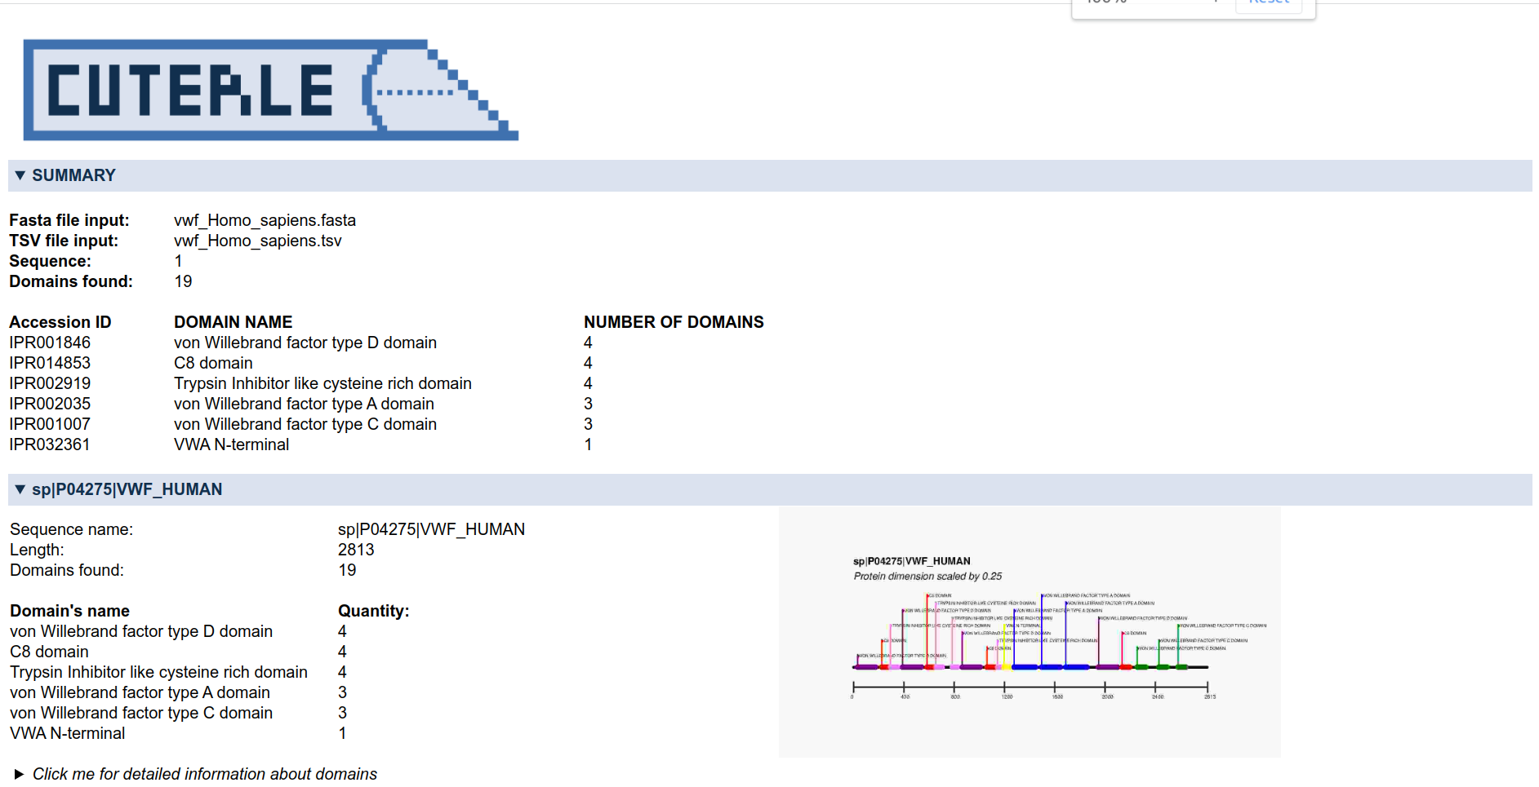Screen dimensions: 1539x787
Task: Select the sequence length value 2813
Action: coord(356,550)
